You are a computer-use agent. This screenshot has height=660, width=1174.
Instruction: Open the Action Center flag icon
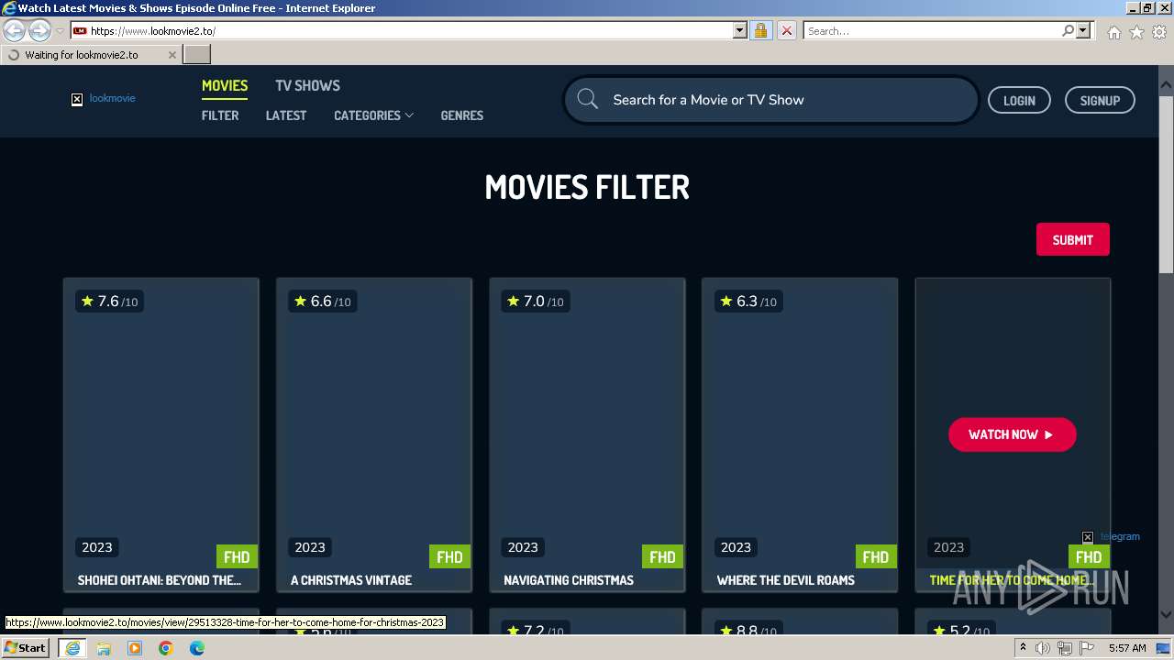[1087, 648]
